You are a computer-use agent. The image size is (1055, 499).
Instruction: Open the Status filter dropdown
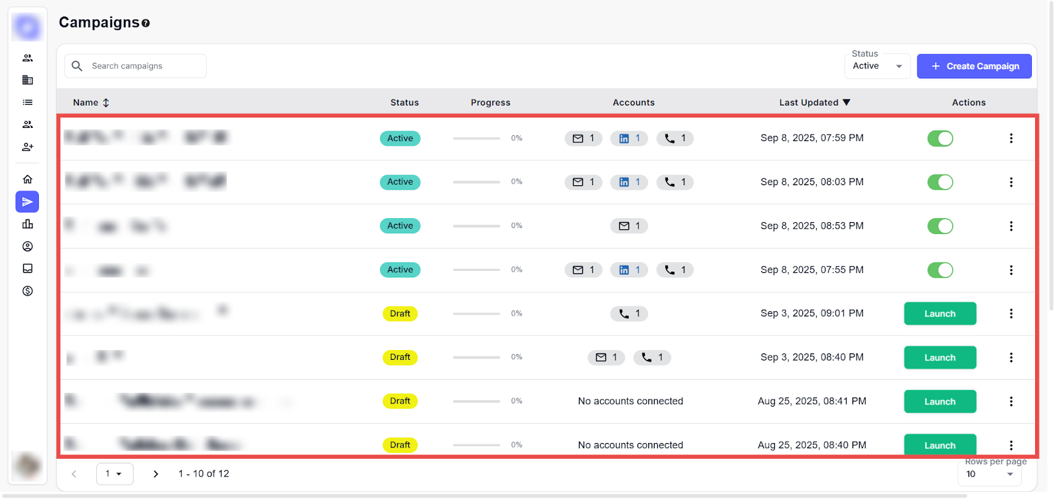pos(877,66)
